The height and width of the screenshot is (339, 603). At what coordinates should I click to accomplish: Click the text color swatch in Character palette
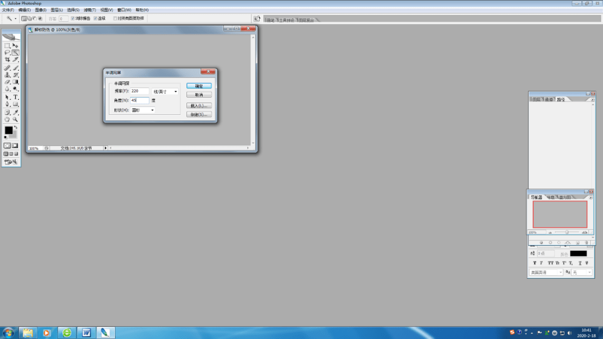tap(578, 254)
